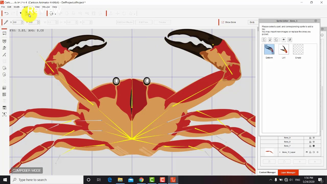327x184 pixels.
Task: Toggle the filled dot on Bone_7 row
Action: [314, 146]
